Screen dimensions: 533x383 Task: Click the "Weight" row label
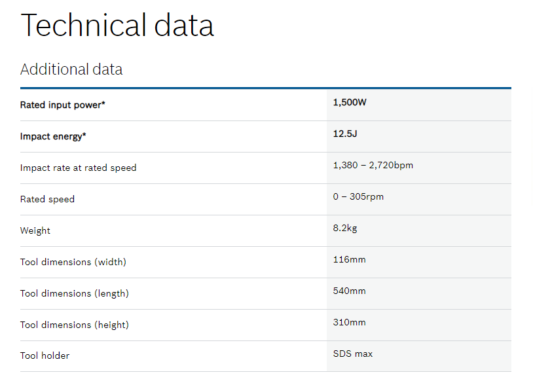[x=35, y=230]
